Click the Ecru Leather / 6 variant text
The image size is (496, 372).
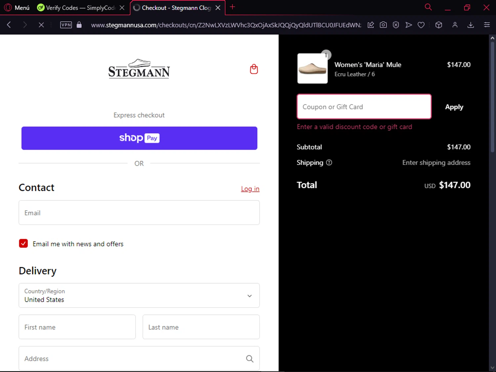click(354, 74)
